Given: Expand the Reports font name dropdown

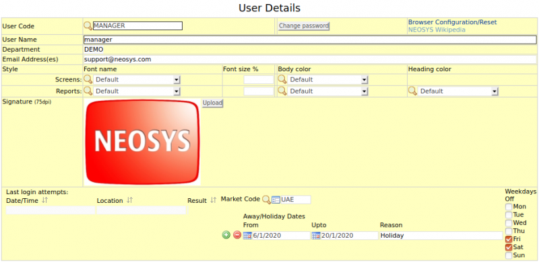Looking at the screenshot, I should (177, 91).
